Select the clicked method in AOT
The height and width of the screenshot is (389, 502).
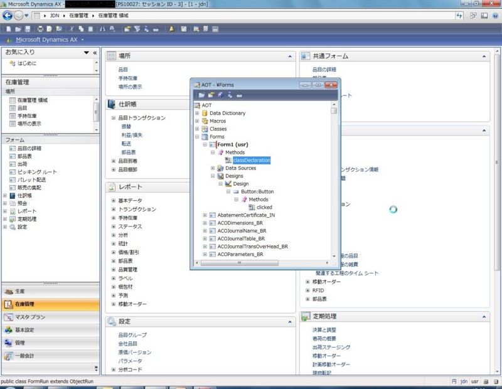(x=264, y=207)
